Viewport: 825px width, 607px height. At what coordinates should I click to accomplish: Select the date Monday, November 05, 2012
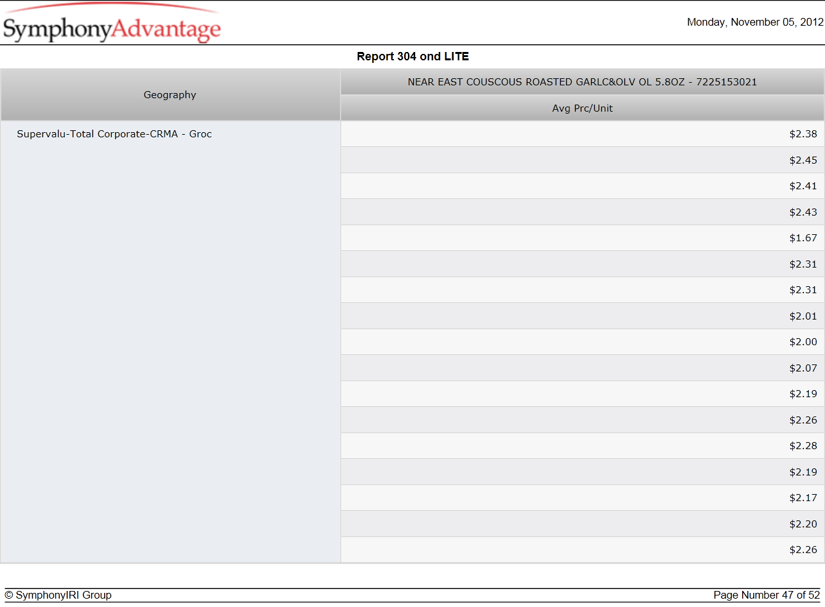click(x=755, y=22)
